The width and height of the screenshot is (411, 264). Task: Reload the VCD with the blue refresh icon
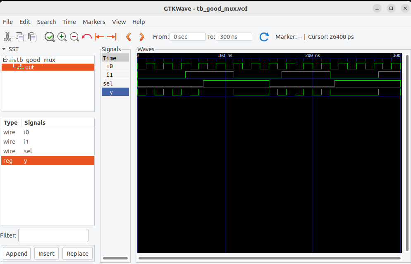[x=264, y=37]
